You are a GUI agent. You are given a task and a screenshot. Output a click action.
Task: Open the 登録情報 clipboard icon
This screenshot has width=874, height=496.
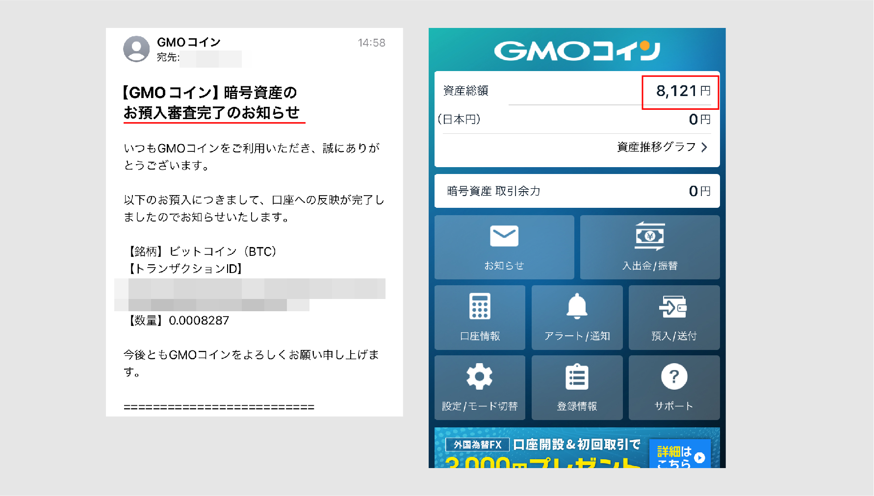click(x=577, y=376)
